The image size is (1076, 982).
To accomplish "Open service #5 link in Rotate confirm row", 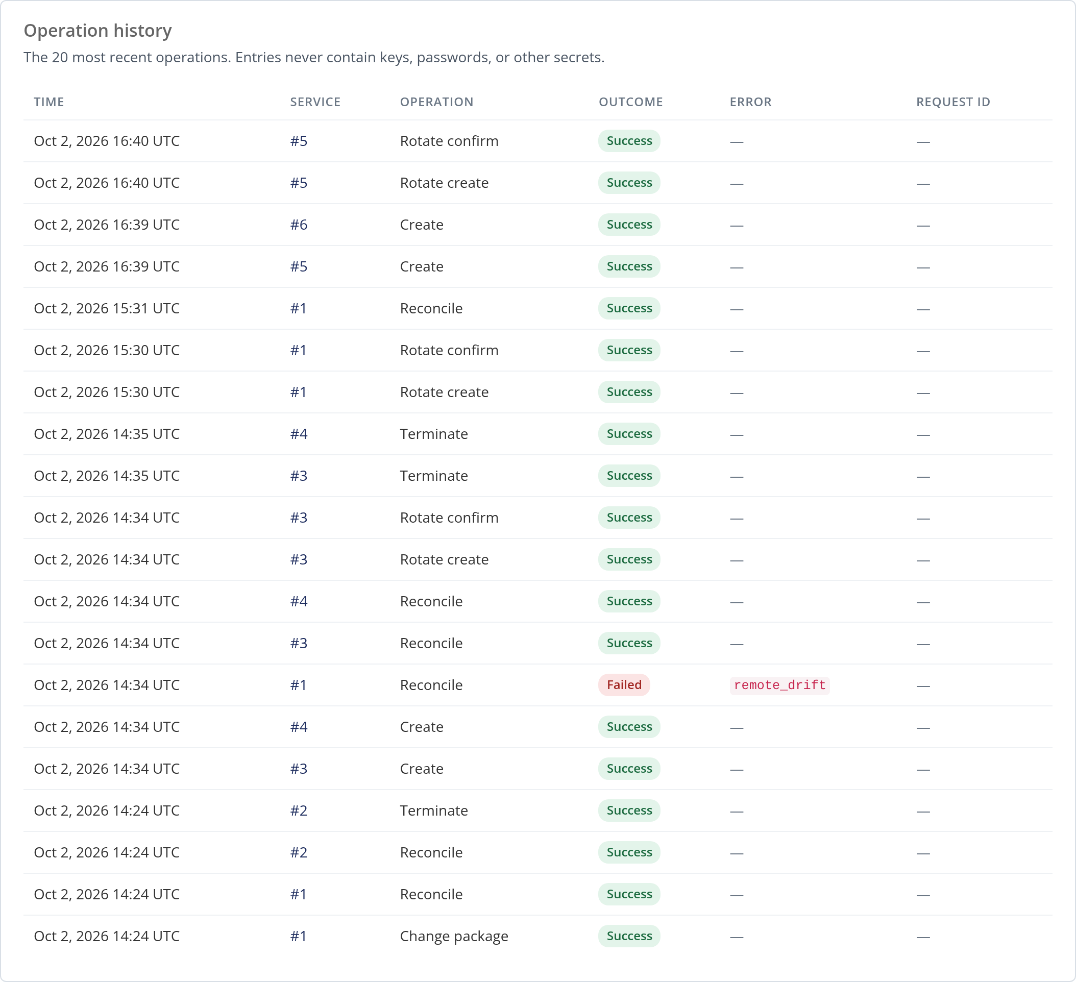I will 299,141.
